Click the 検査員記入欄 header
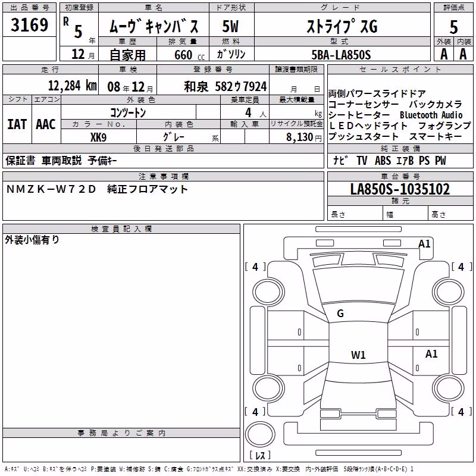Viewport: 476px width, 476px height. [121, 229]
